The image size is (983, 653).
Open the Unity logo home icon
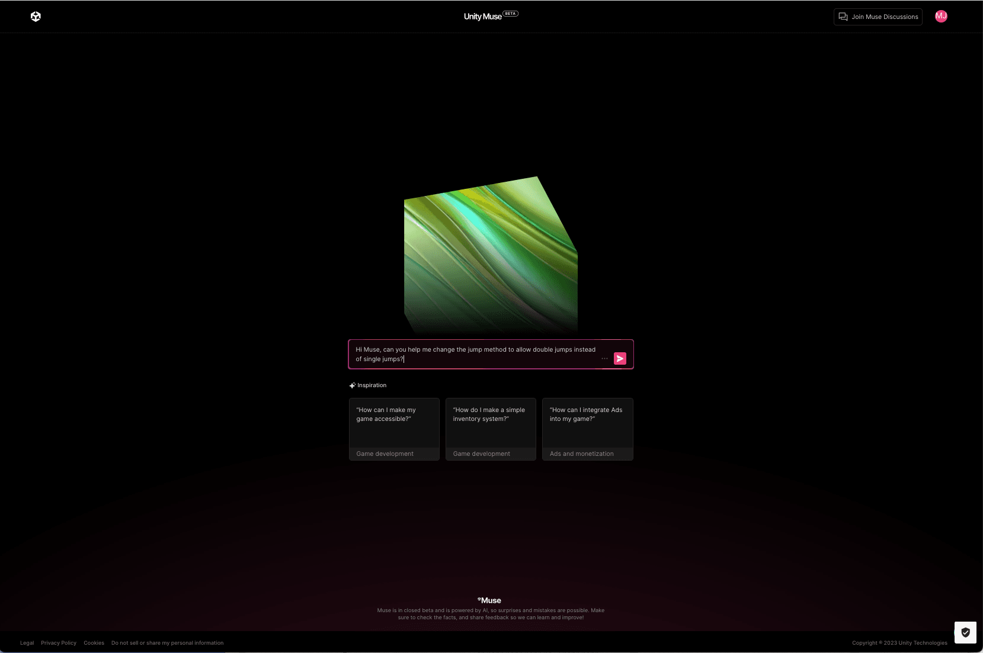click(36, 17)
